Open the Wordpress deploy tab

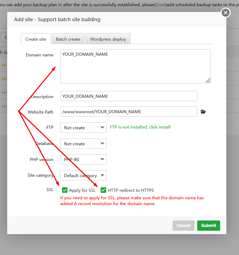(x=108, y=39)
